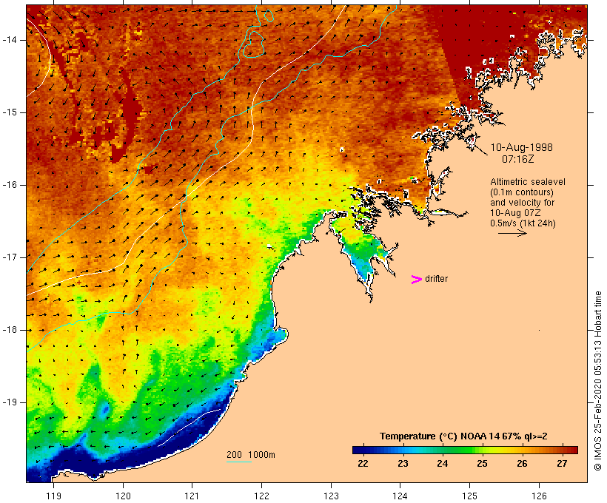Click longitude axis label '125'

[x=469, y=496]
